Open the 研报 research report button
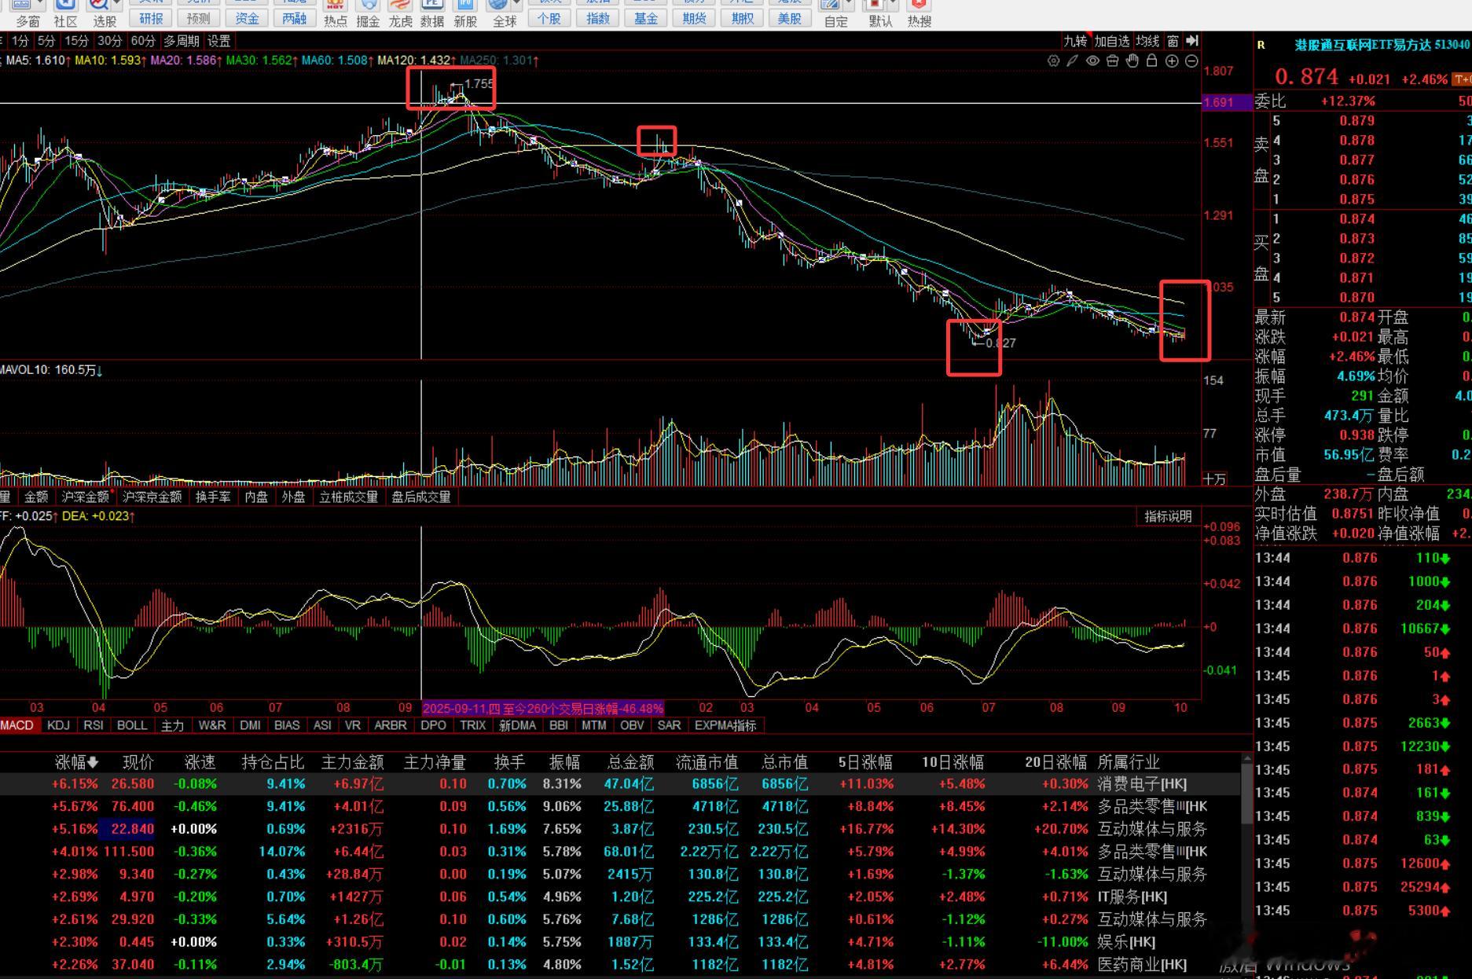 pyautogui.click(x=151, y=18)
